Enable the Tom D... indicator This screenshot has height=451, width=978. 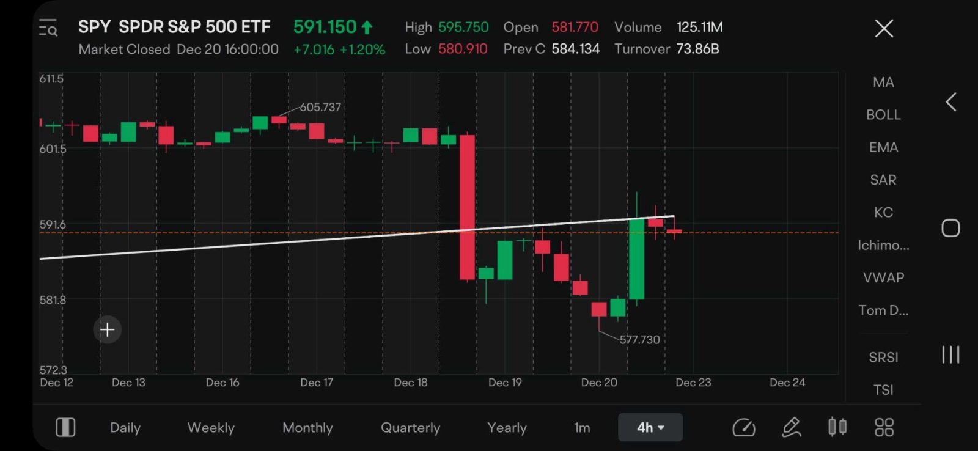click(x=883, y=310)
